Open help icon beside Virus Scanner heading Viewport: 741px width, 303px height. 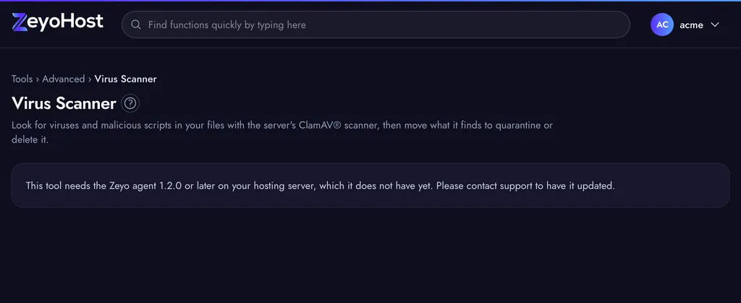pos(130,103)
